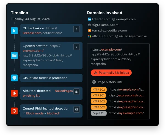The height and width of the screenshot is (135, 165).
Task: Click the cursor icon for the Clicked link event
Action: pyautogui.click(x=14, y=31)
